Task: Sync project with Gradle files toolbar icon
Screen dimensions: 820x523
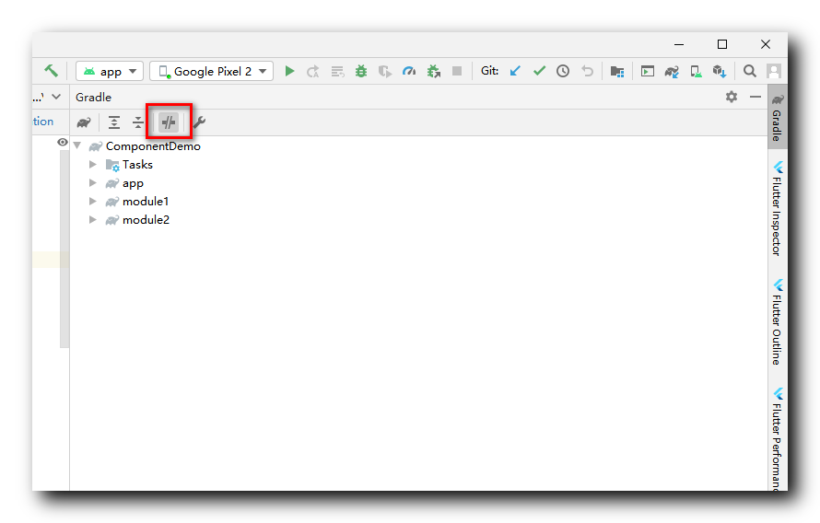Action: 672,72
